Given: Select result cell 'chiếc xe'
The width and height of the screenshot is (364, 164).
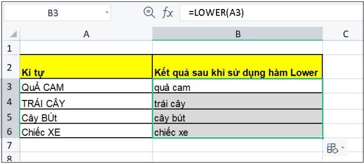Looking at the screenshot, I should pyautogui.click(x=237, y=131).
